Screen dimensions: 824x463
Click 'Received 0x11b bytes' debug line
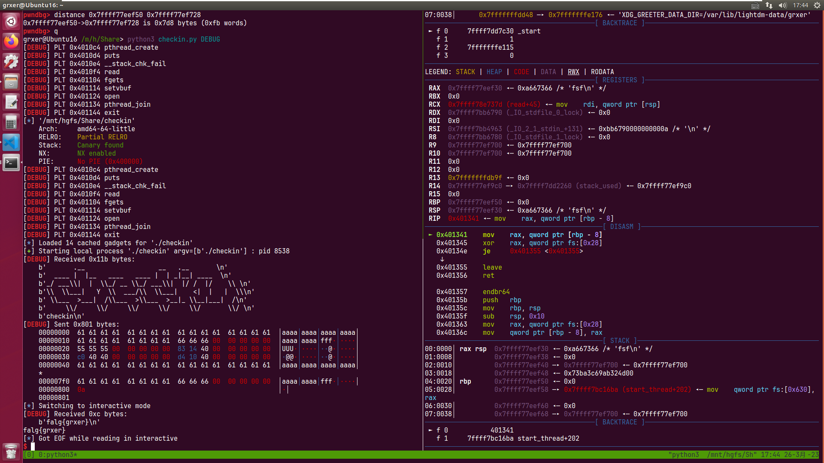tap(79, 259)
